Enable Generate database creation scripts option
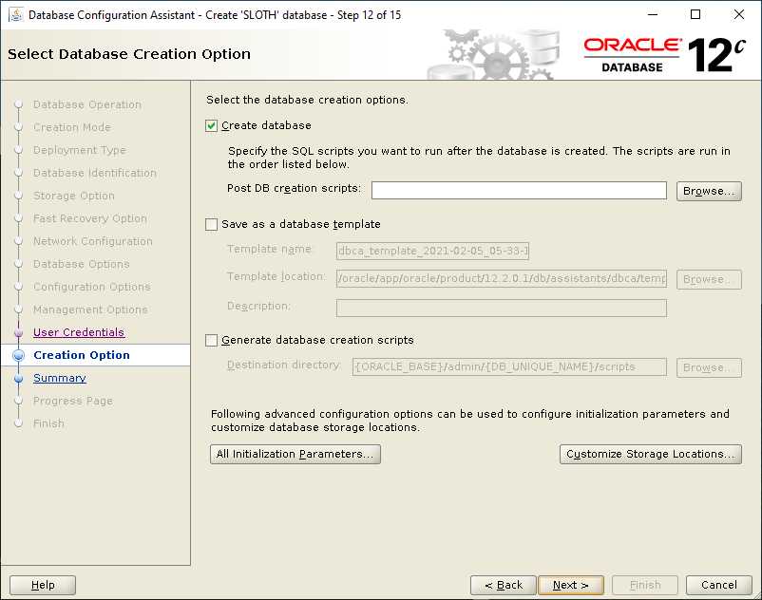 point(211,340)
